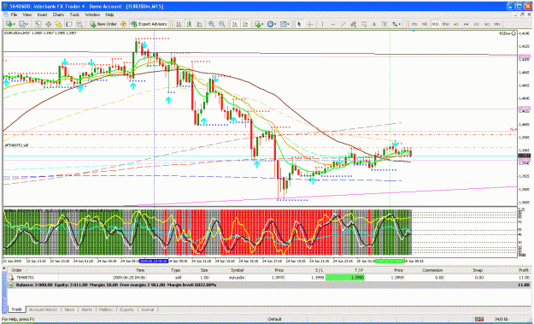Select the M15 timeframe
Screen dimensions: 534x324
pos(435,24)
